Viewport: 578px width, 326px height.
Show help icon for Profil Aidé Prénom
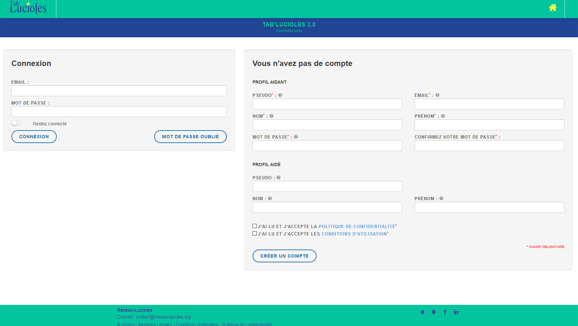(x=441, y=198)
